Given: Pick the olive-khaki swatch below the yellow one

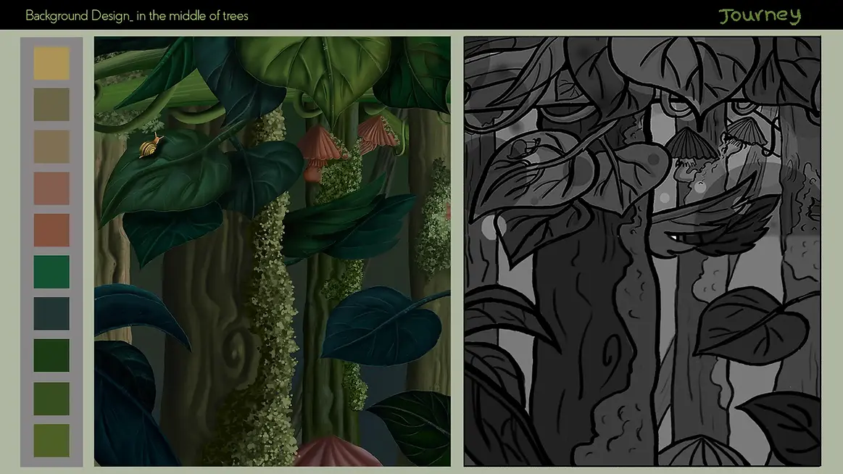Looking at the screenshot, I should coord(51,104).
